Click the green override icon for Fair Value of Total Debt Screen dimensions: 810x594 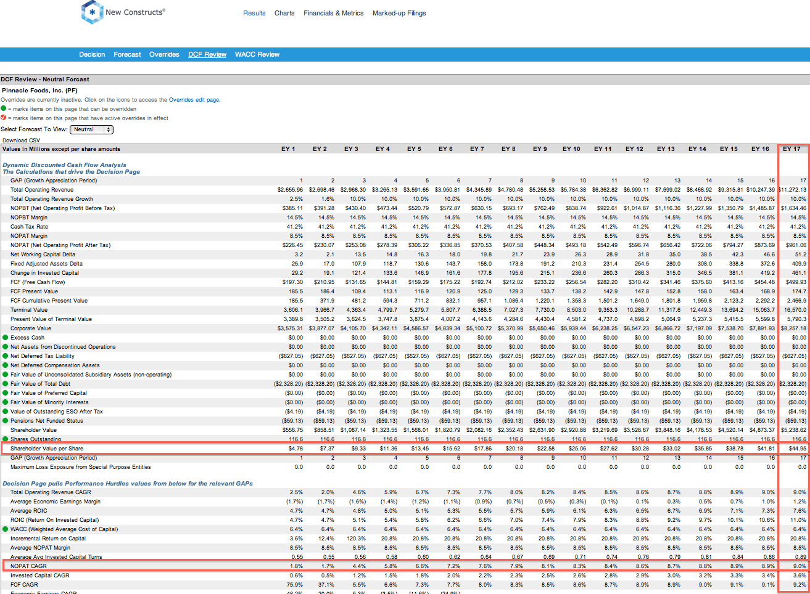click(x=5, y=384)
